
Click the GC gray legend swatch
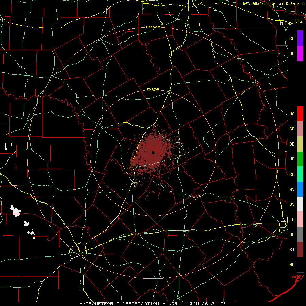pos(300,234)
